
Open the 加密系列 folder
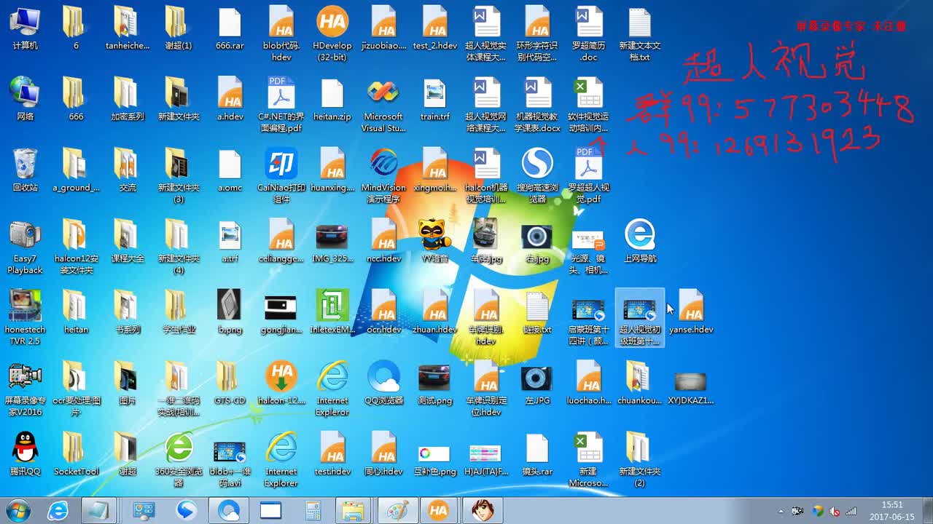click(x=128, y=100)
